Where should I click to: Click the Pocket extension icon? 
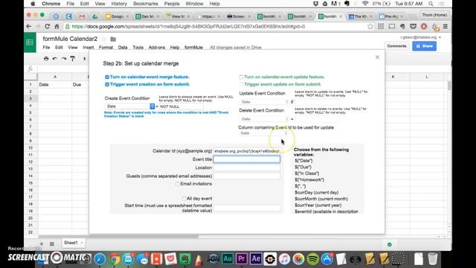coord(413,27)
